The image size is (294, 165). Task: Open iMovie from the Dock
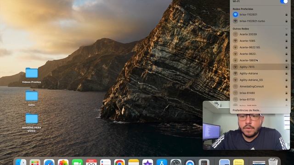click(147, 162)
